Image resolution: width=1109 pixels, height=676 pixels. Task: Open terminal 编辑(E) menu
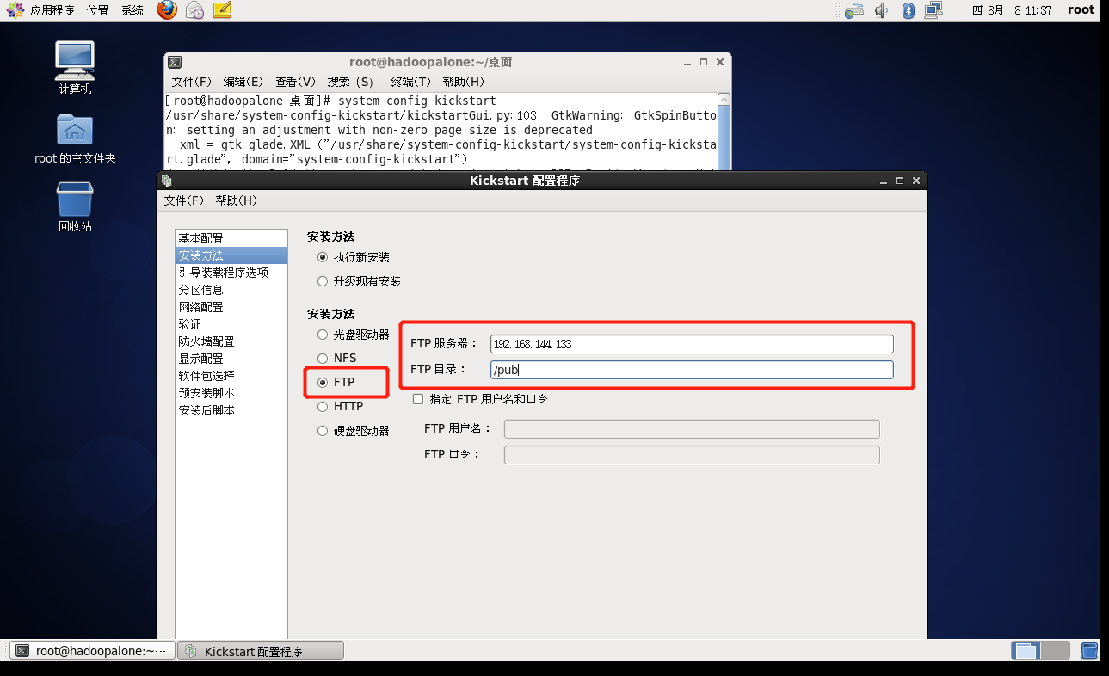point(243,82)
